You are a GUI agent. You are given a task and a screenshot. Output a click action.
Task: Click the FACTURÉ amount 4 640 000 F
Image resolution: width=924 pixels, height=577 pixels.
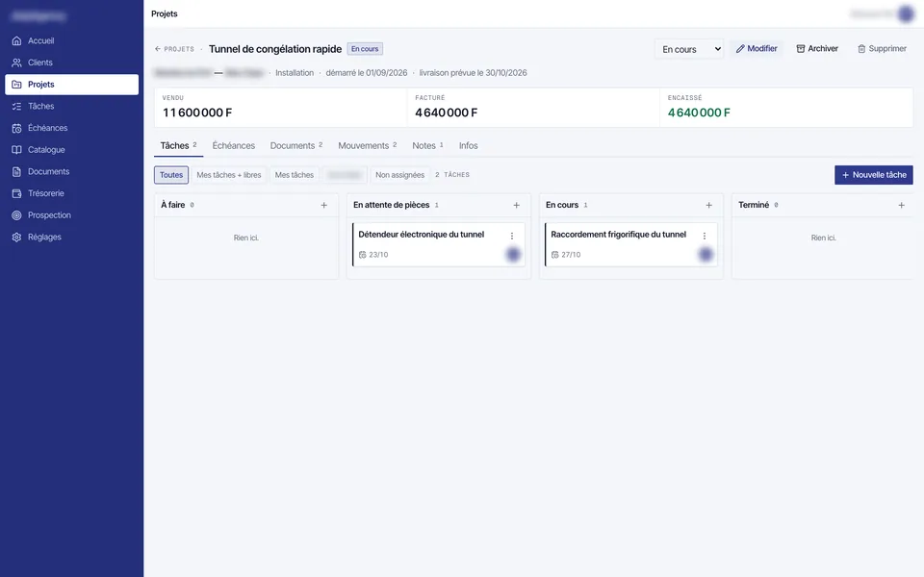pos(446,113)
